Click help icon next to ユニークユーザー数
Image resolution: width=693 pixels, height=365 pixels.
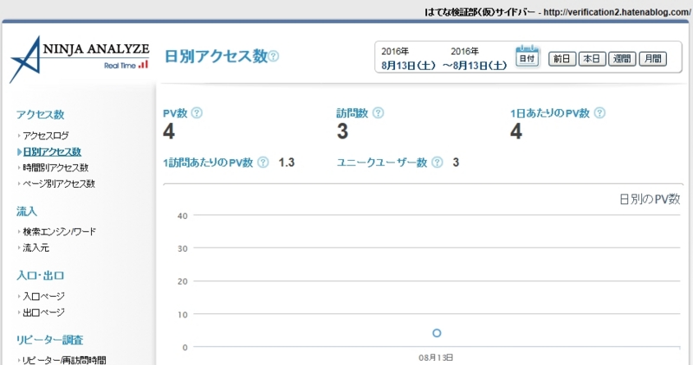point(437,163)
